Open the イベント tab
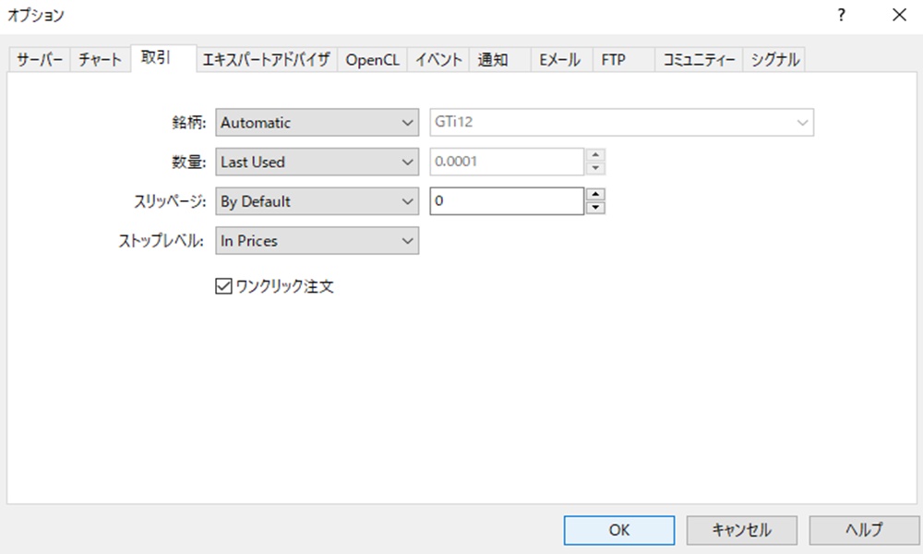The height and width of the screenshot is (554, 923). point(438,58)
